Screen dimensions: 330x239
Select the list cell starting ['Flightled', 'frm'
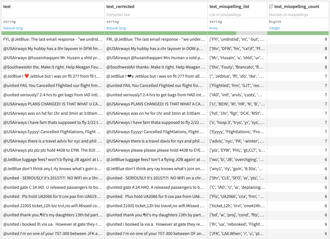[x=237, y=86]
